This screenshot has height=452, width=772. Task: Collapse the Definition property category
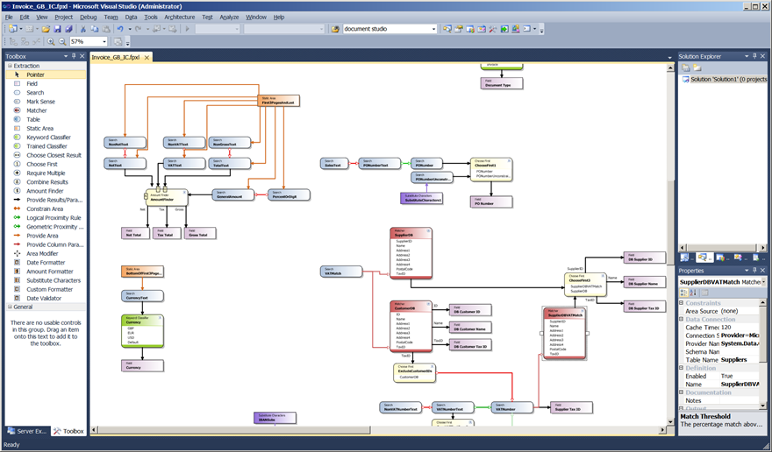point(682,368)
